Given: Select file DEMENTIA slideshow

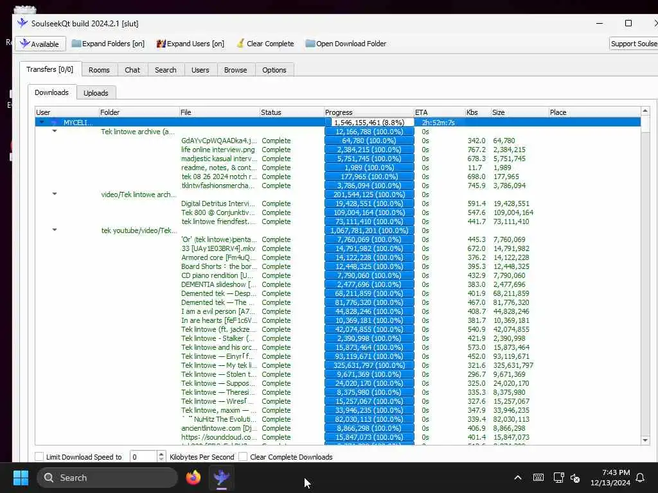Looking at the screenshot, I should (x=218, y=284).
